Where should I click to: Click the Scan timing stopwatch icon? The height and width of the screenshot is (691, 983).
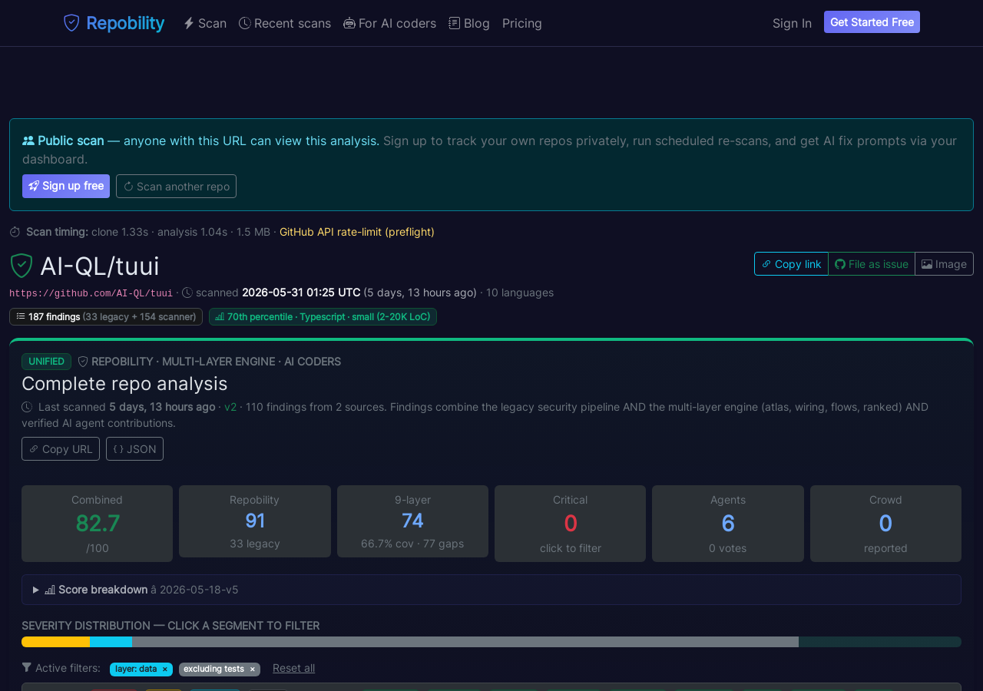[x=15, y=232]
